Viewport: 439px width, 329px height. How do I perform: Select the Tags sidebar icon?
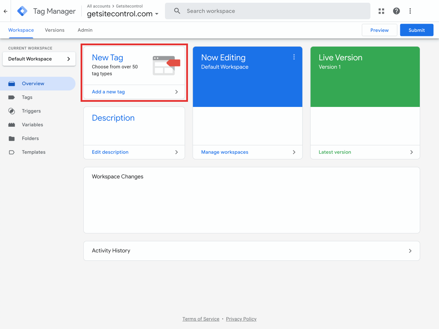pos(12,97)
